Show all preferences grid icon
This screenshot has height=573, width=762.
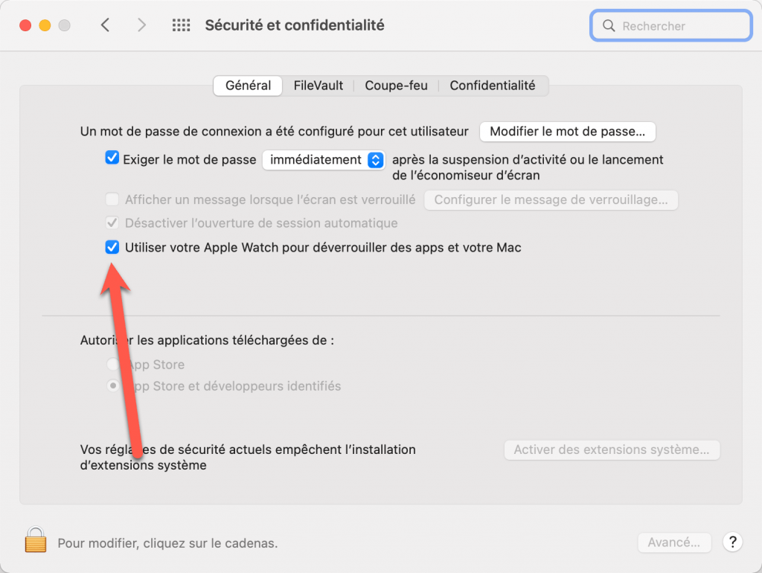pos(182,25)
